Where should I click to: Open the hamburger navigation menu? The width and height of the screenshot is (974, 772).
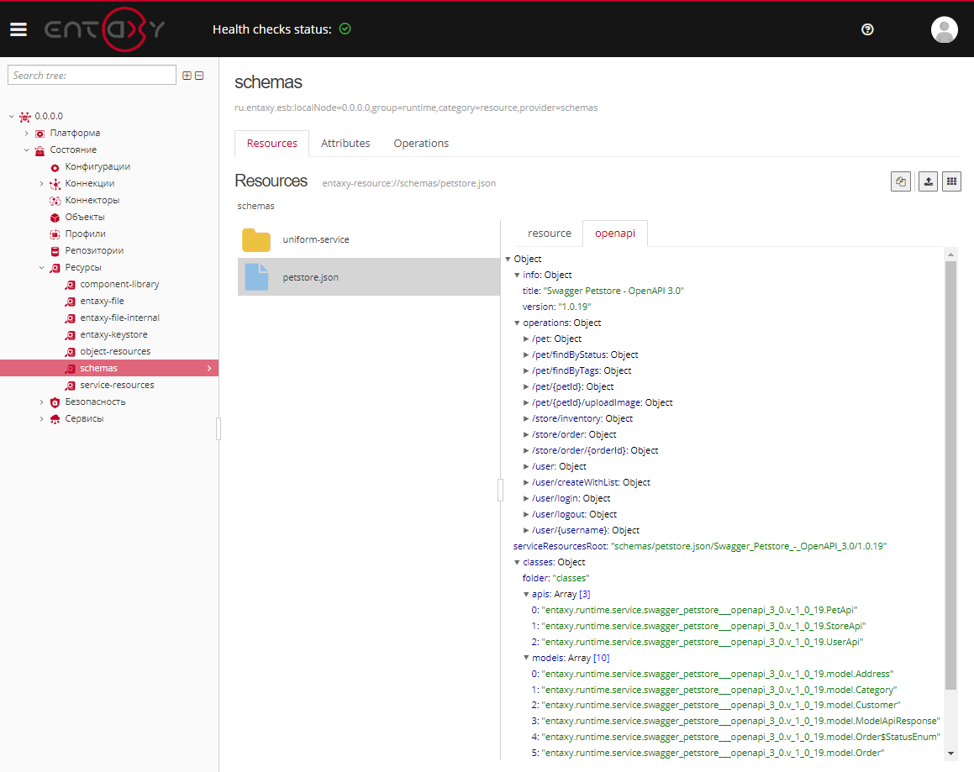(x=18, y=29)
